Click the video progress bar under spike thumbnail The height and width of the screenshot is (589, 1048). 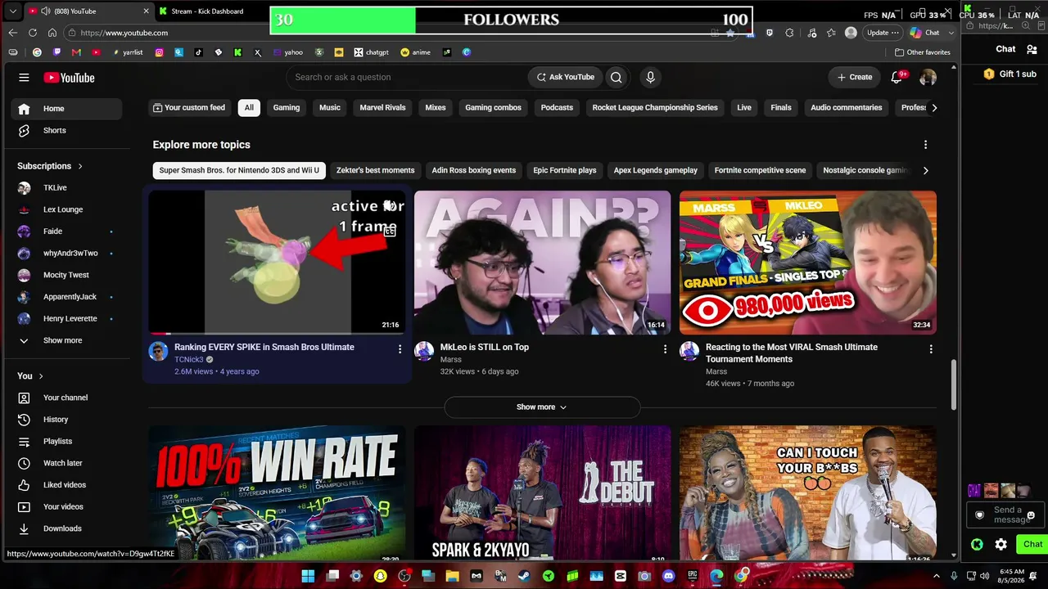(x=277, y=333)
